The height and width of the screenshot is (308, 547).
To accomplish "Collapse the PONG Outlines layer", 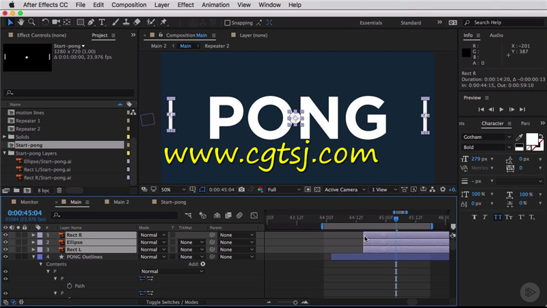I will click(x=34, y=257).
